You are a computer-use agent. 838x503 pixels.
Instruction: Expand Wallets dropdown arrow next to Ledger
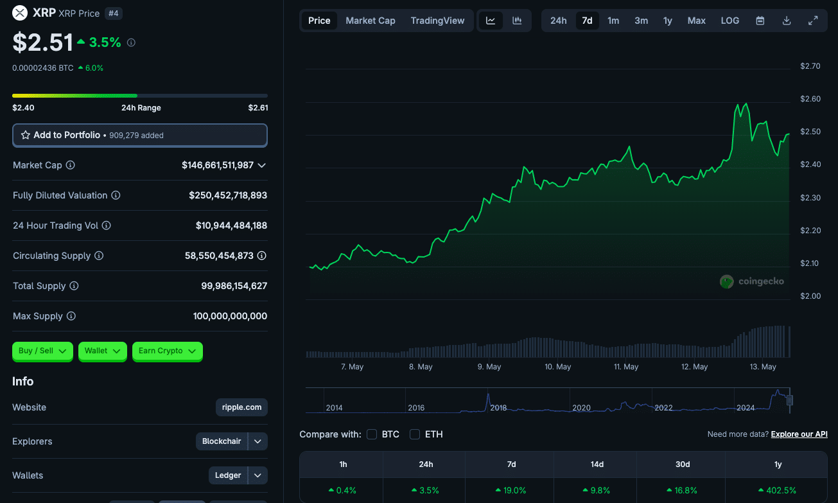tap(258, 475)
